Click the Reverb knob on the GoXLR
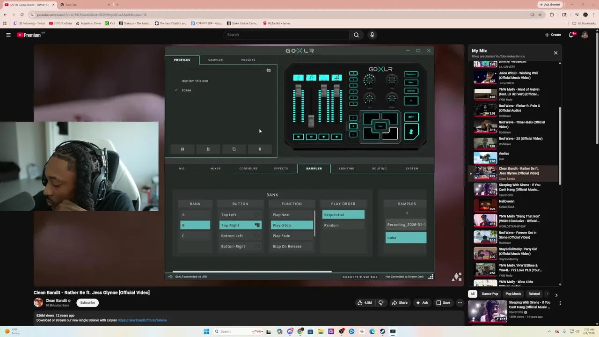The height and width of the screenshot is (337, 599). 369,81
